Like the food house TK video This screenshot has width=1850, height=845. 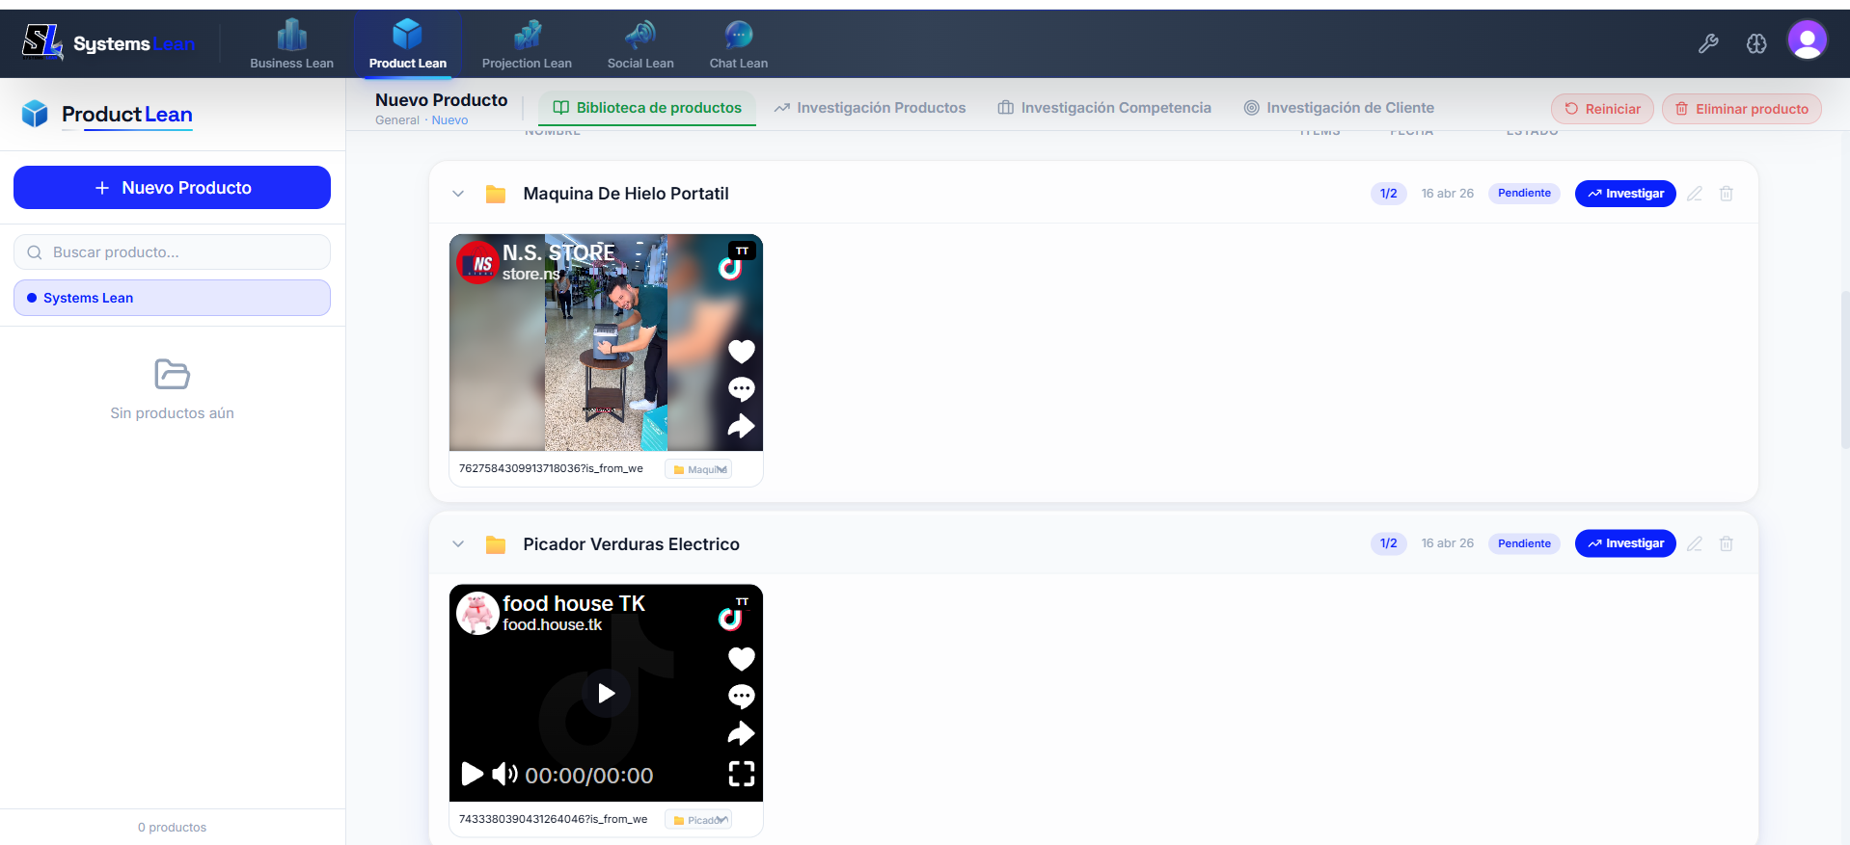coord(741,659)
